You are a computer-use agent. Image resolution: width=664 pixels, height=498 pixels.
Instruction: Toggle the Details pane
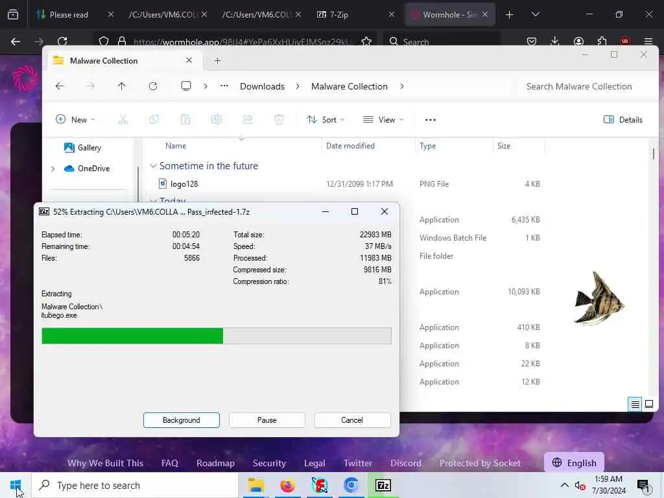(623, 120)
